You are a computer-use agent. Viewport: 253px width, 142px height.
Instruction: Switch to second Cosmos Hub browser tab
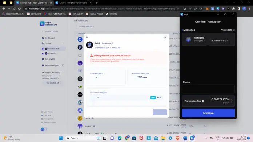[x=73, y=3]
